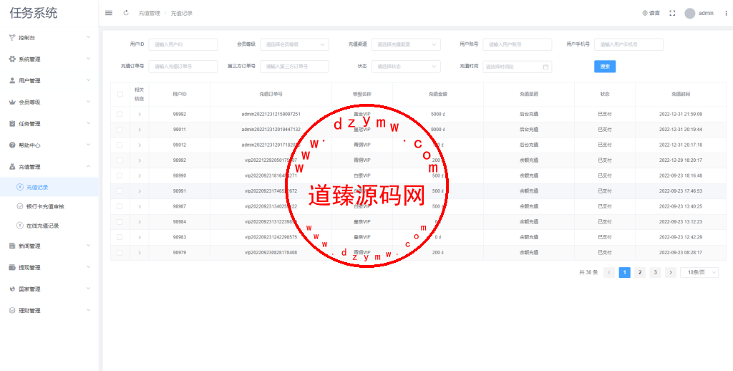This screenshot has width=733, height=371.
Task: Focus the 用户账号 input field
Action: pyautogui.click(x=518, y=44)
